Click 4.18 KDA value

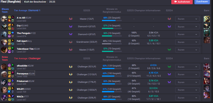(x=154, y=73)
